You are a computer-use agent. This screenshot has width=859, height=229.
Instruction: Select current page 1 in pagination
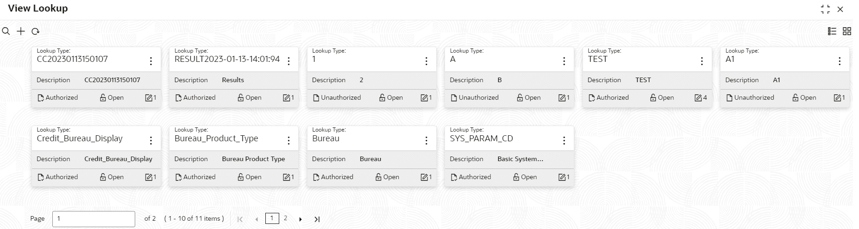coord(272,218)
